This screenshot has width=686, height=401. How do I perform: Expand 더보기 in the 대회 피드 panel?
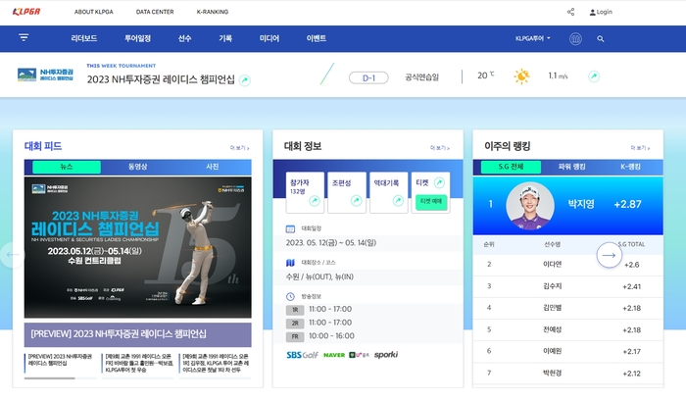(238, 147)
